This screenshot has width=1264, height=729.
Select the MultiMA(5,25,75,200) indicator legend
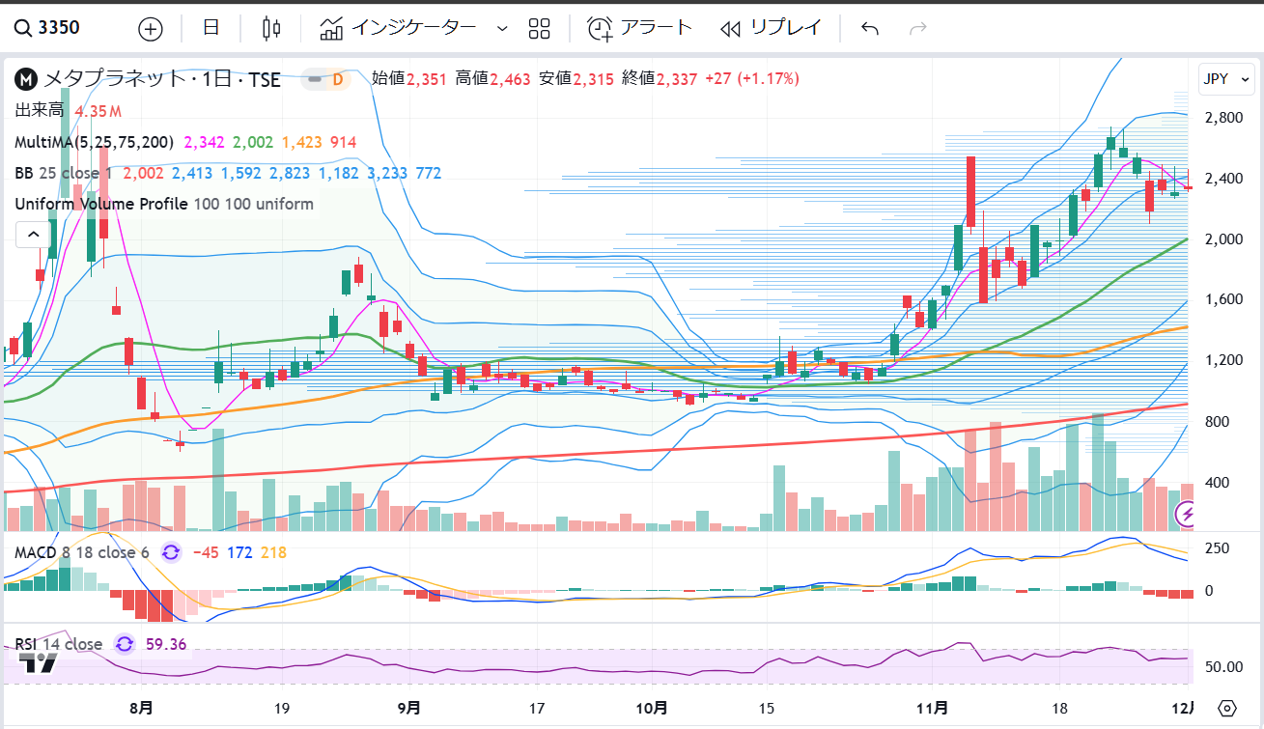94,142
